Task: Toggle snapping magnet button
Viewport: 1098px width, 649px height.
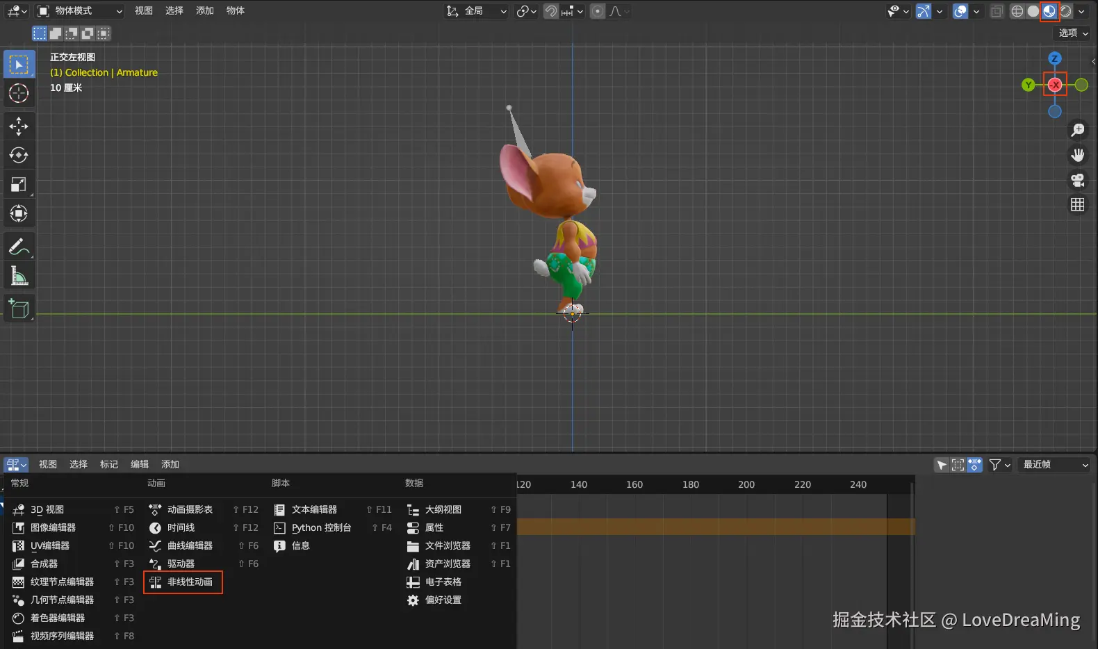Action: tap(550, 11)
